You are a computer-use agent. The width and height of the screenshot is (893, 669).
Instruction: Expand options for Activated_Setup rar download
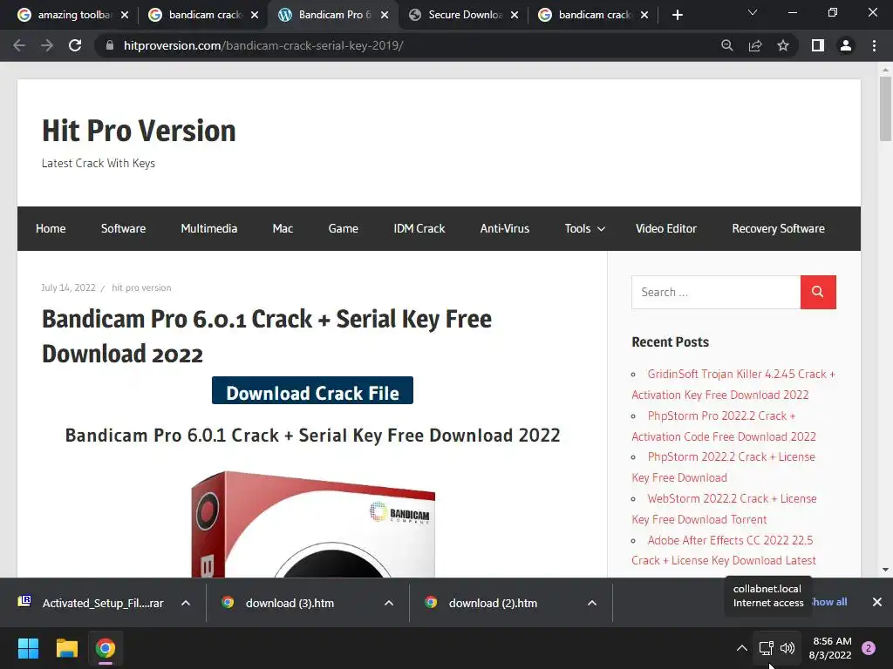pos(186,603)
